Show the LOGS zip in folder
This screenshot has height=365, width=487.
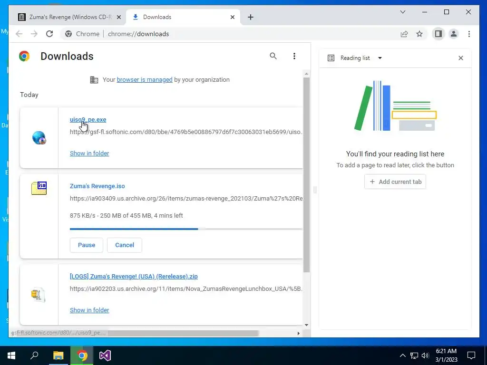tap(89, 310)
